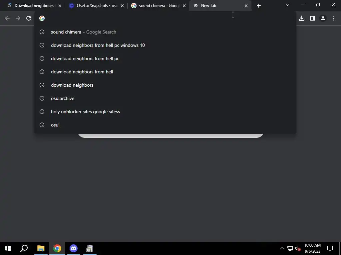341x255 pixels.
Task: Open the Chrome three-dot menu
Action: (334, 18)
